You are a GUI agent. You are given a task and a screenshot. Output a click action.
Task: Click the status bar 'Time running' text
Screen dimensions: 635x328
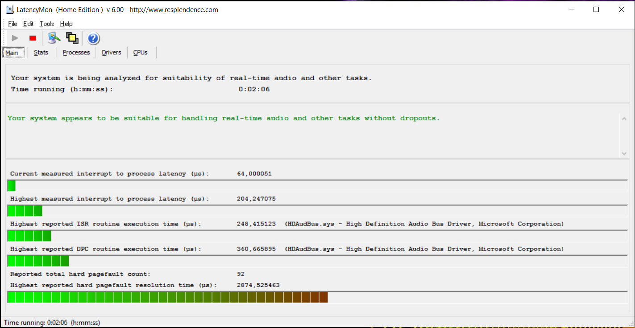click(x=52, y=323)
